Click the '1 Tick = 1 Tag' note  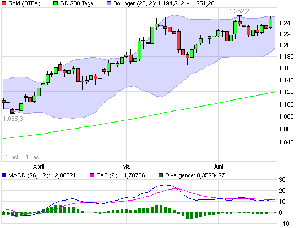point(23,157)
